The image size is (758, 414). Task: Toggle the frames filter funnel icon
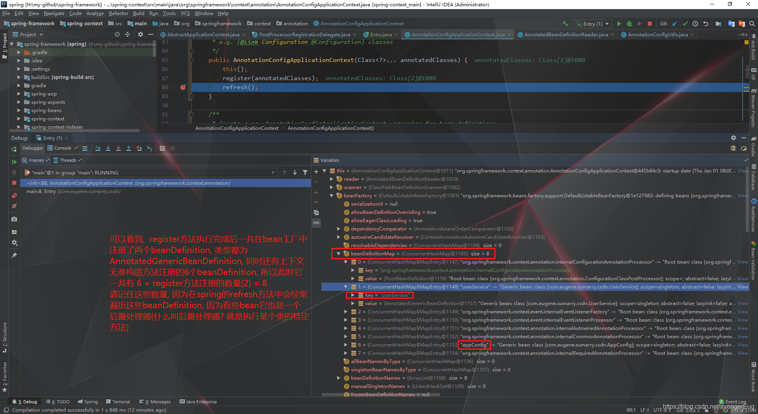tap(305, 172)
